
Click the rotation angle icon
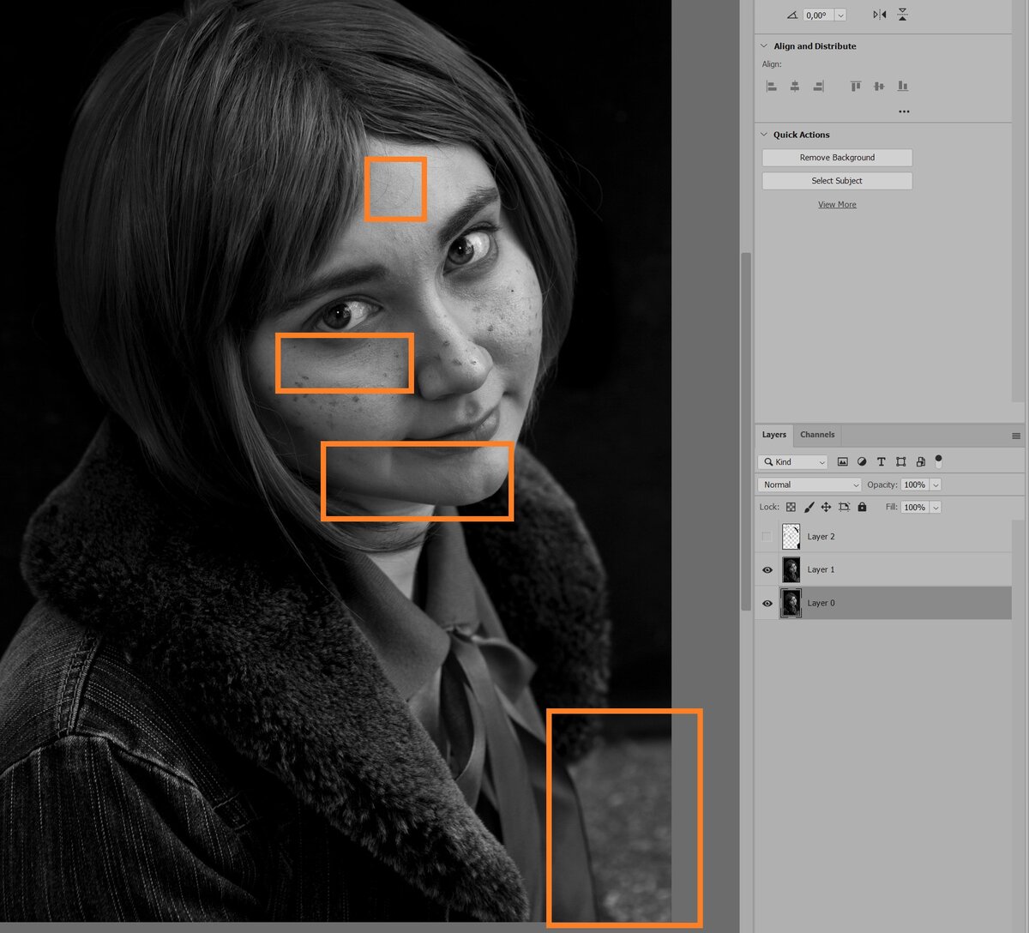click(791, 15)
